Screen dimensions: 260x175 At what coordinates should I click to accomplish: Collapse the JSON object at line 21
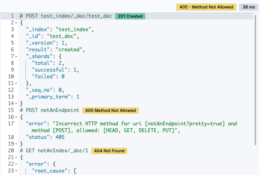(x=16, y=157)
